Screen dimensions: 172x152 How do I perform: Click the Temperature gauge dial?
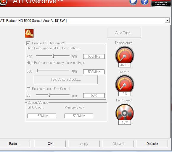(125, 55)
